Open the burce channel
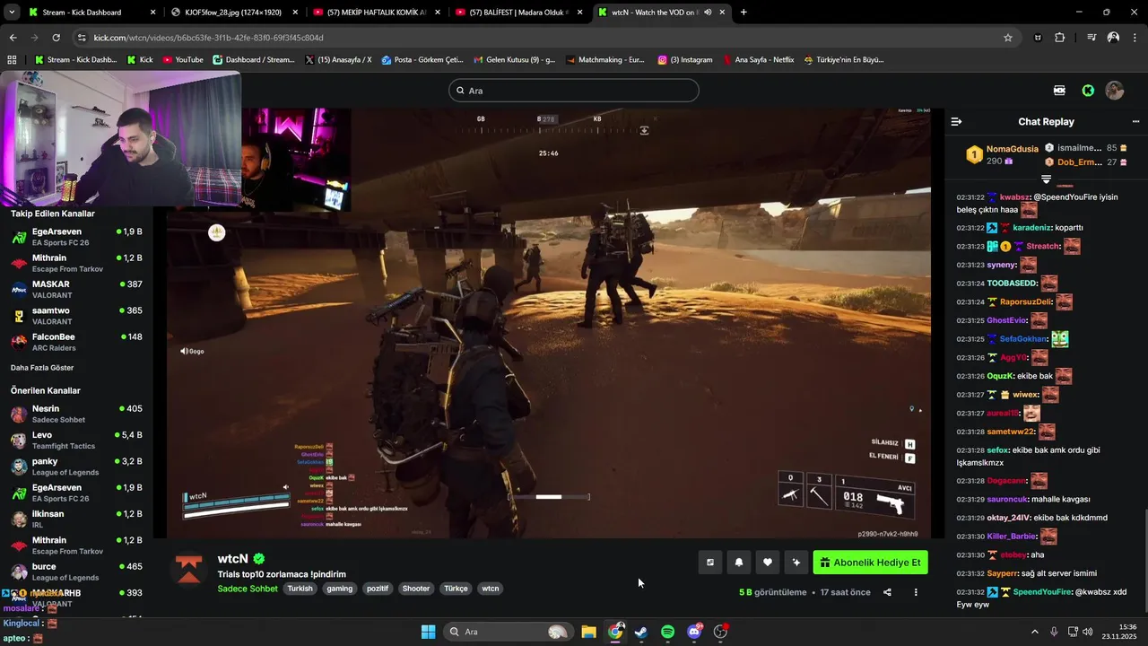1148x646 pixels. (76, 572)
